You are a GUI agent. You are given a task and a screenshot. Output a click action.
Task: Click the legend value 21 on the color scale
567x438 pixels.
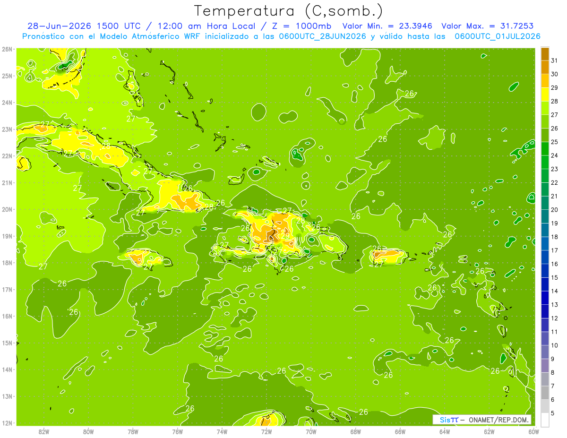(x=554, y=197)
